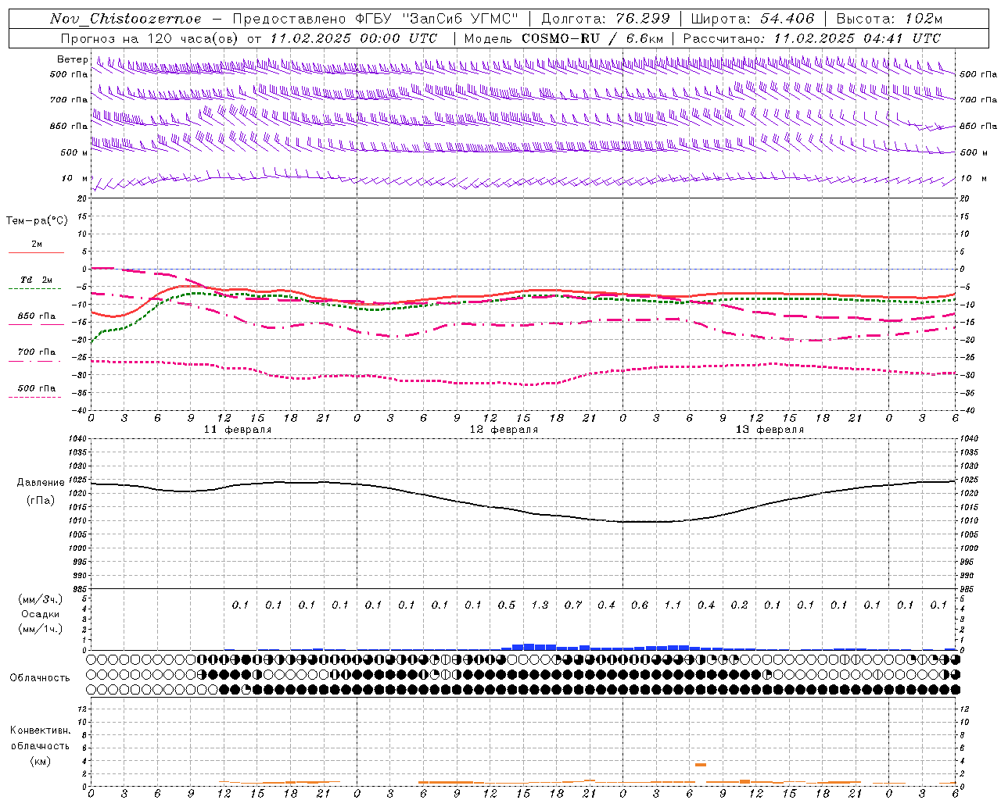Click the Конвективн. облачность label
Image resolution: width=1001 pixels, height=800 pixels.
[40, 737]
